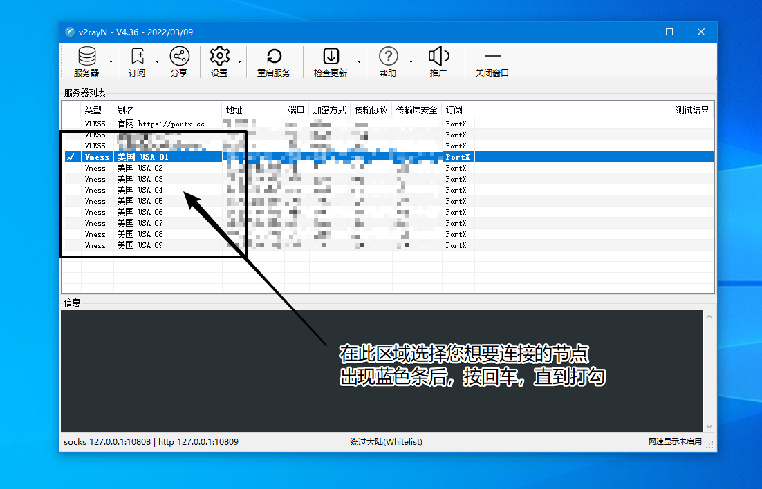Click the 重启服务 (Restart service) icon
762x489 pixels.
click(274, 57)
